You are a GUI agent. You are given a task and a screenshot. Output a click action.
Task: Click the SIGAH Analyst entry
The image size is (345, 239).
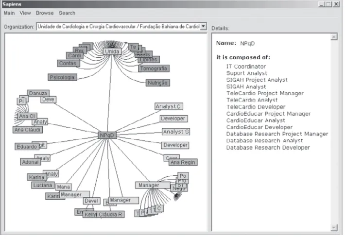(246, 86)
